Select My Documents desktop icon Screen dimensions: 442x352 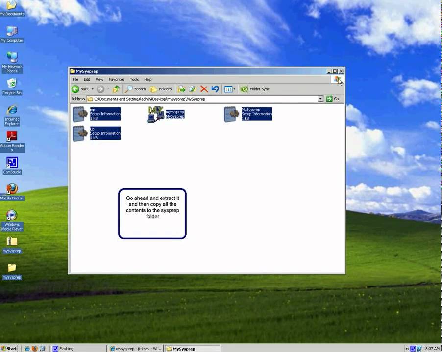12,8
